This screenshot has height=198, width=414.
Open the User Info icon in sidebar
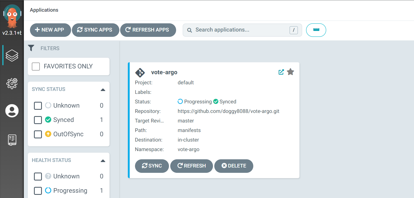pyautogui.click(x=12, y=111)
